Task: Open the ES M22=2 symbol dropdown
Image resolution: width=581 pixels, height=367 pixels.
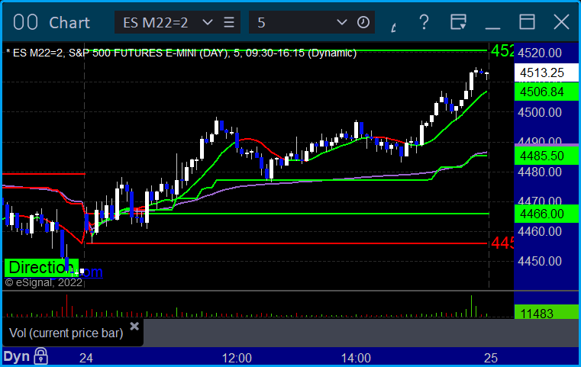Action: [208, 22]
